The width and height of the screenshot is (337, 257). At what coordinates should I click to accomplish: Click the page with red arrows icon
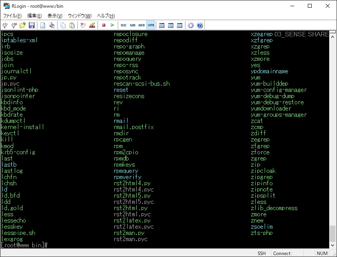tap(52, 25)
